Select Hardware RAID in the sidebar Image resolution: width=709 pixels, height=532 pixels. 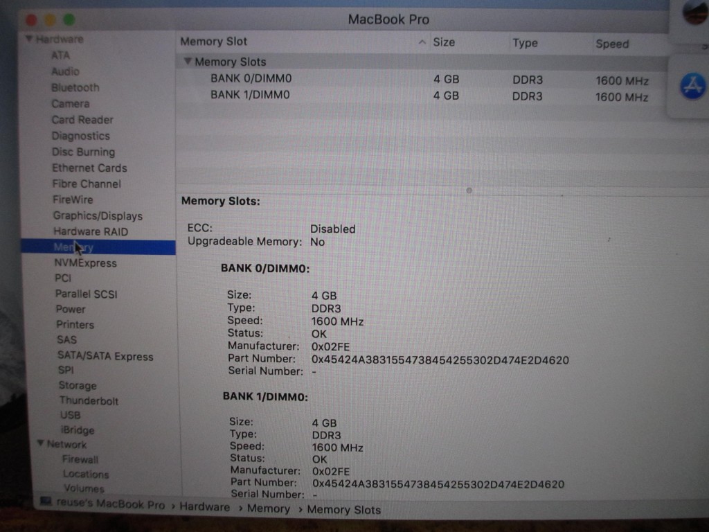tap(91, 231)
